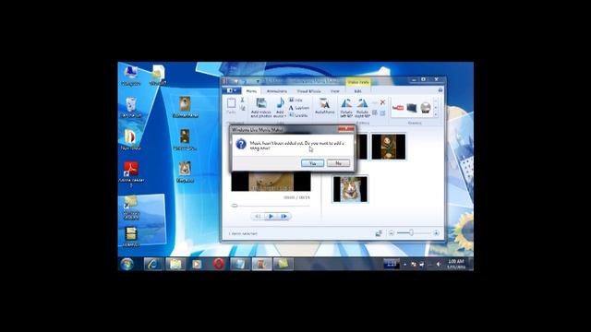The height and width of the screenshot is (332, 591).
Task: Open the Recycle Bin desktop icon
Action: (131, 107)
